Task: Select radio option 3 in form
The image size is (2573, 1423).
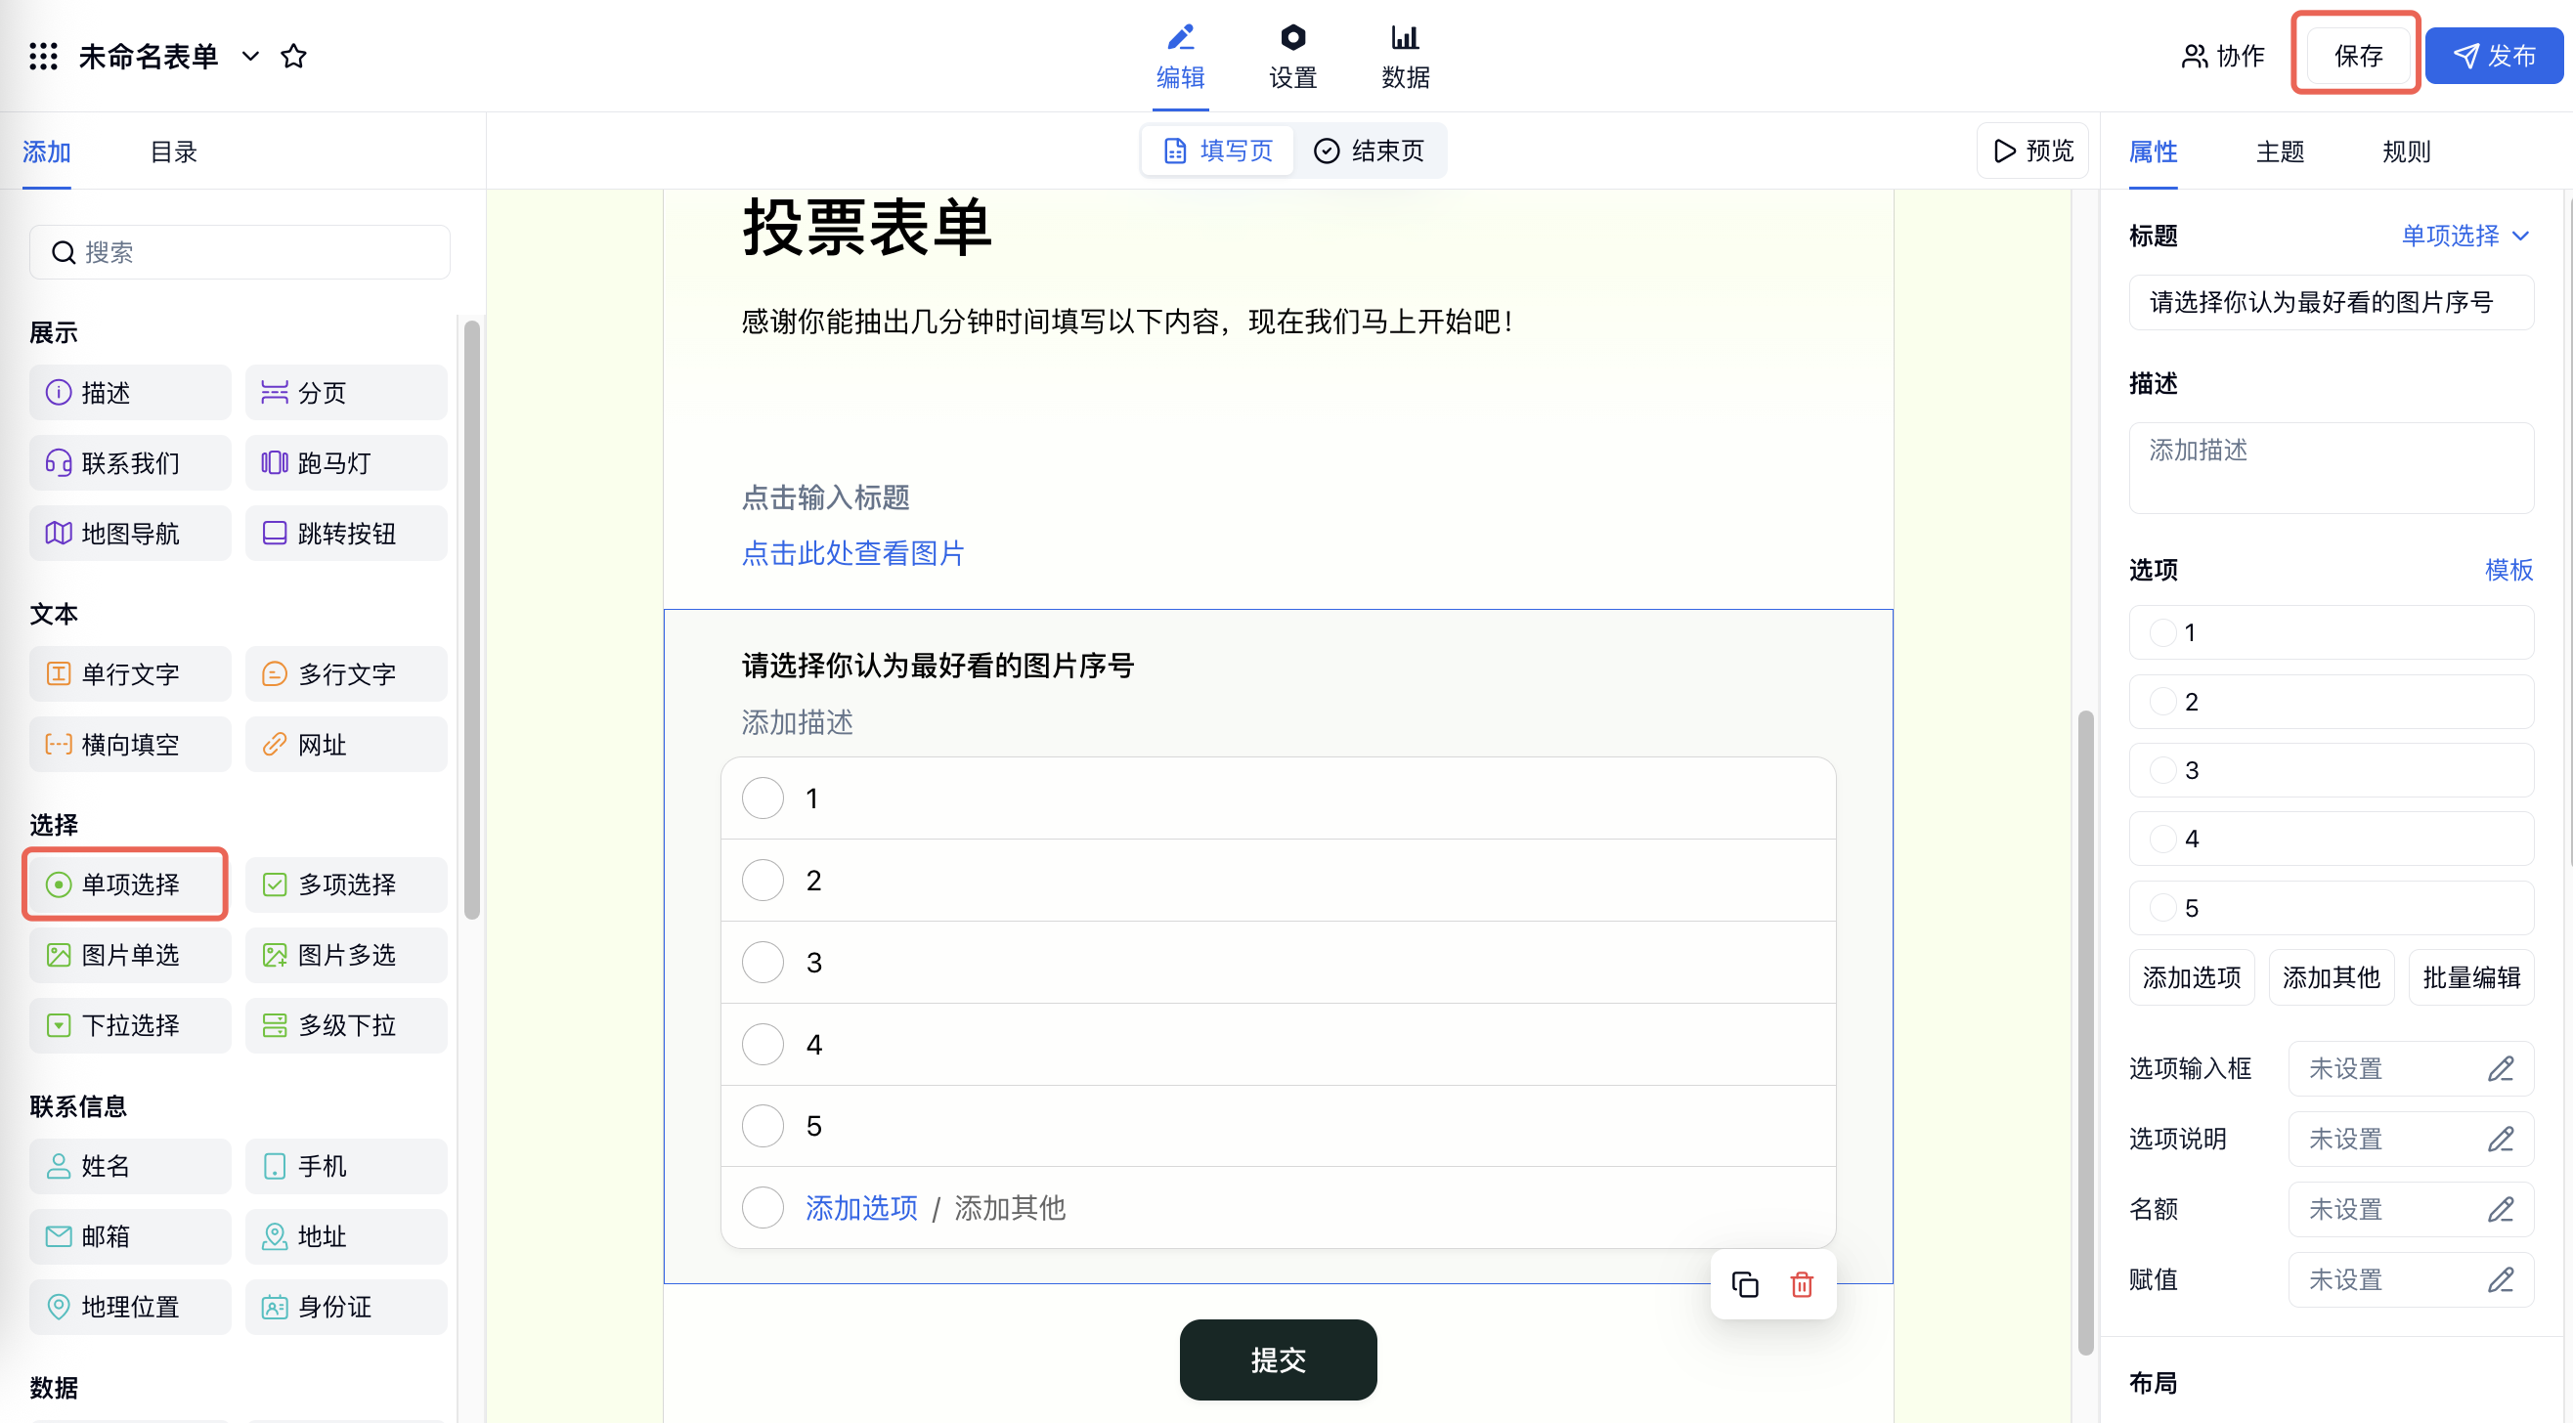Action: (x=763, y=962)
